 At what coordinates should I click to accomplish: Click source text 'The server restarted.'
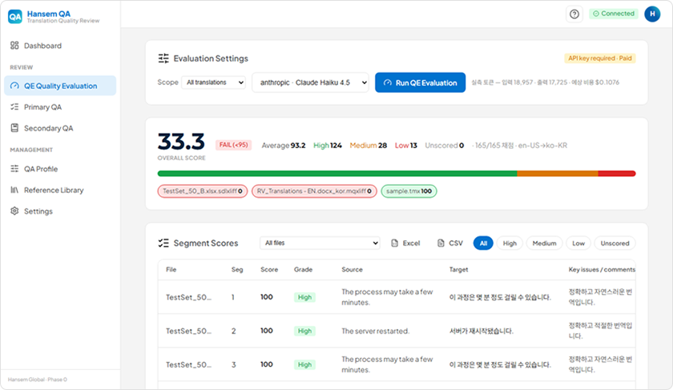point(376,331)
